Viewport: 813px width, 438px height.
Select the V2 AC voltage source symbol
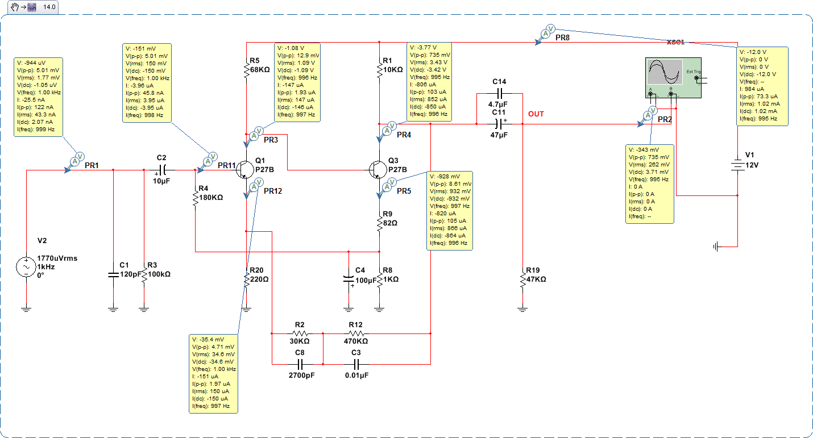click(26, 267)
